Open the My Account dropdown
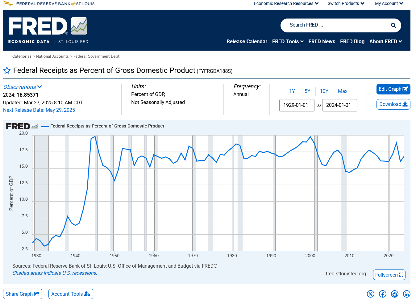Image resolution: width=416 pixels, height=305 pixels. click(389, 4)
